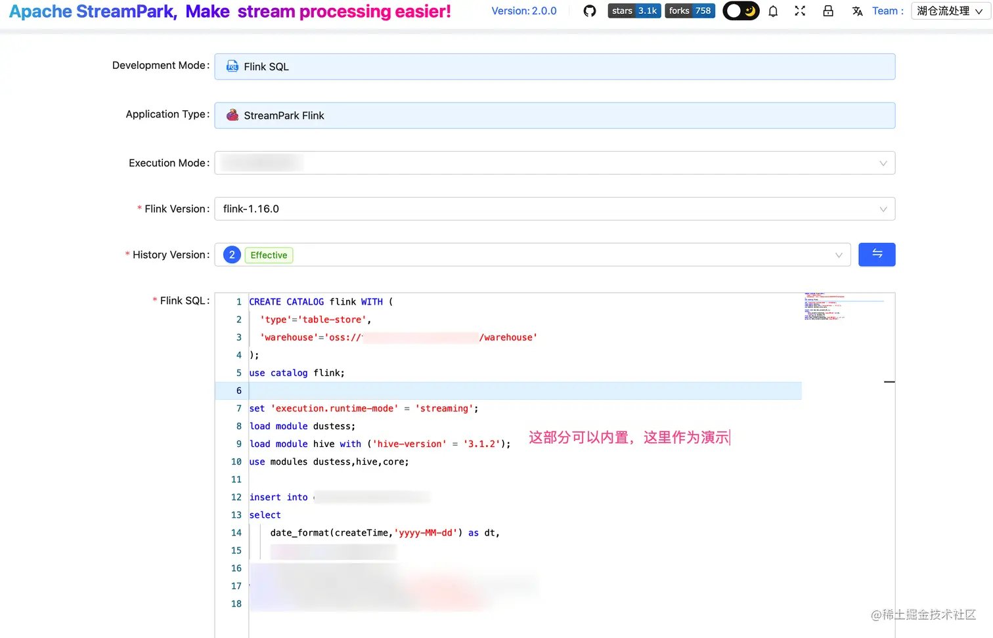The width and height of the screenshot is (993, 638).
Task: Click the 'use catalog flink;' line
Action: point(297,373)
